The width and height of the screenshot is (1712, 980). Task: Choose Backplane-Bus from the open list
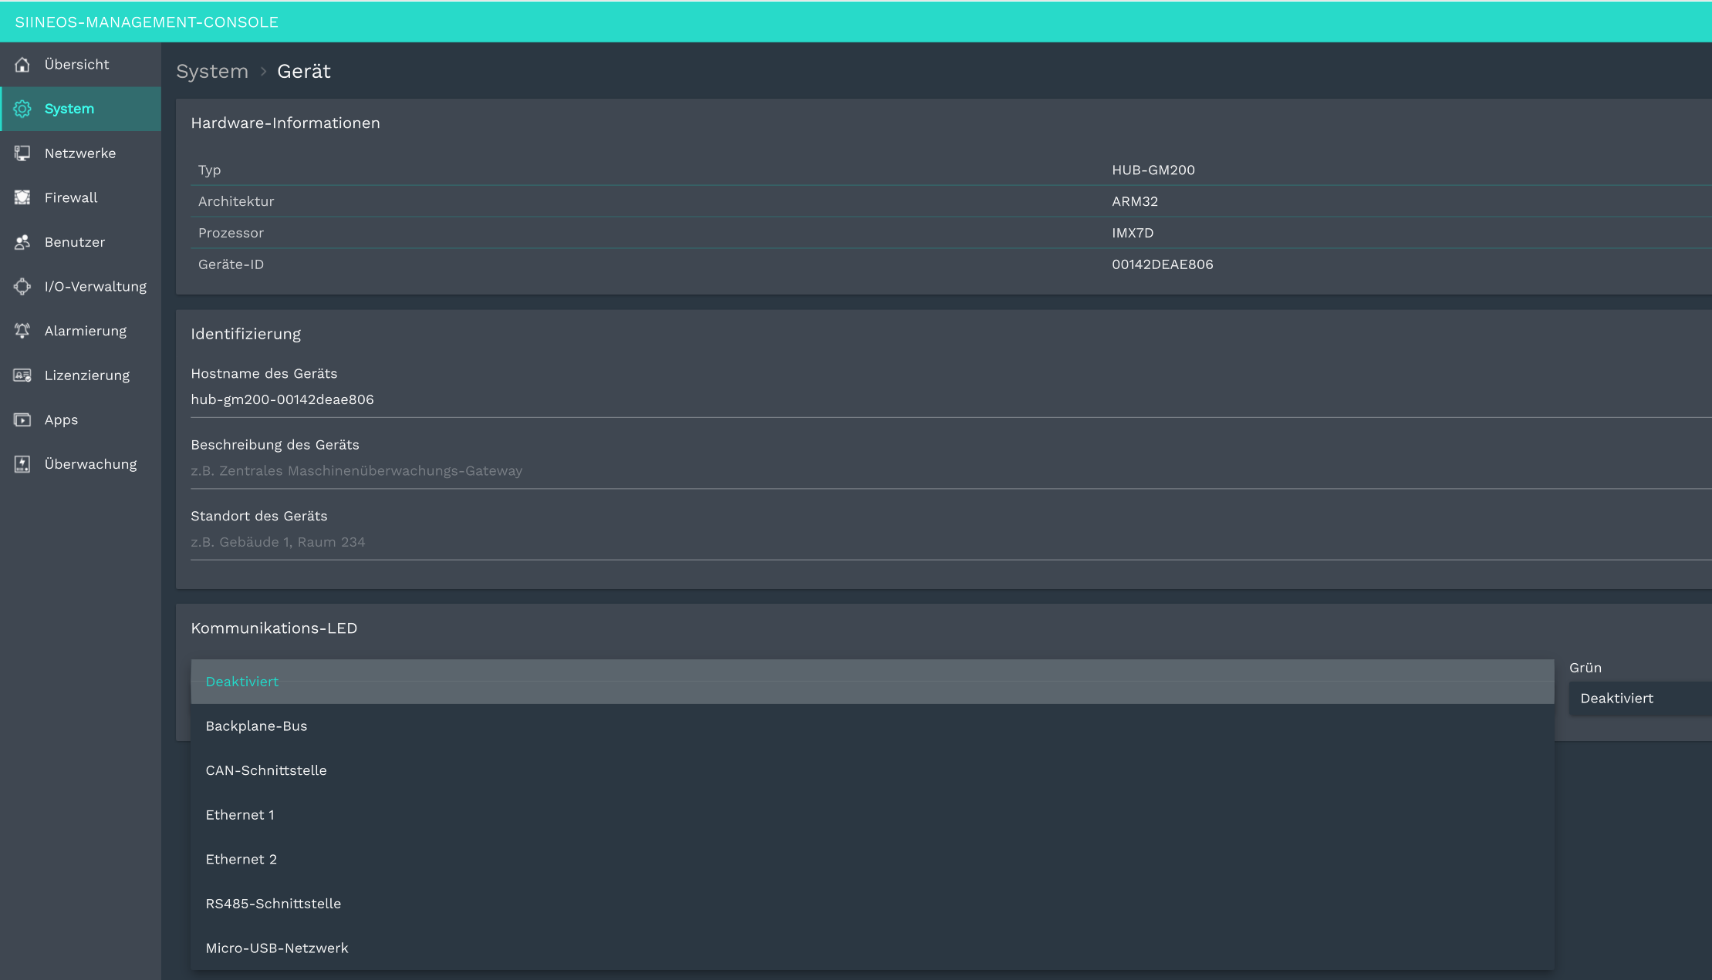point(256,726)
